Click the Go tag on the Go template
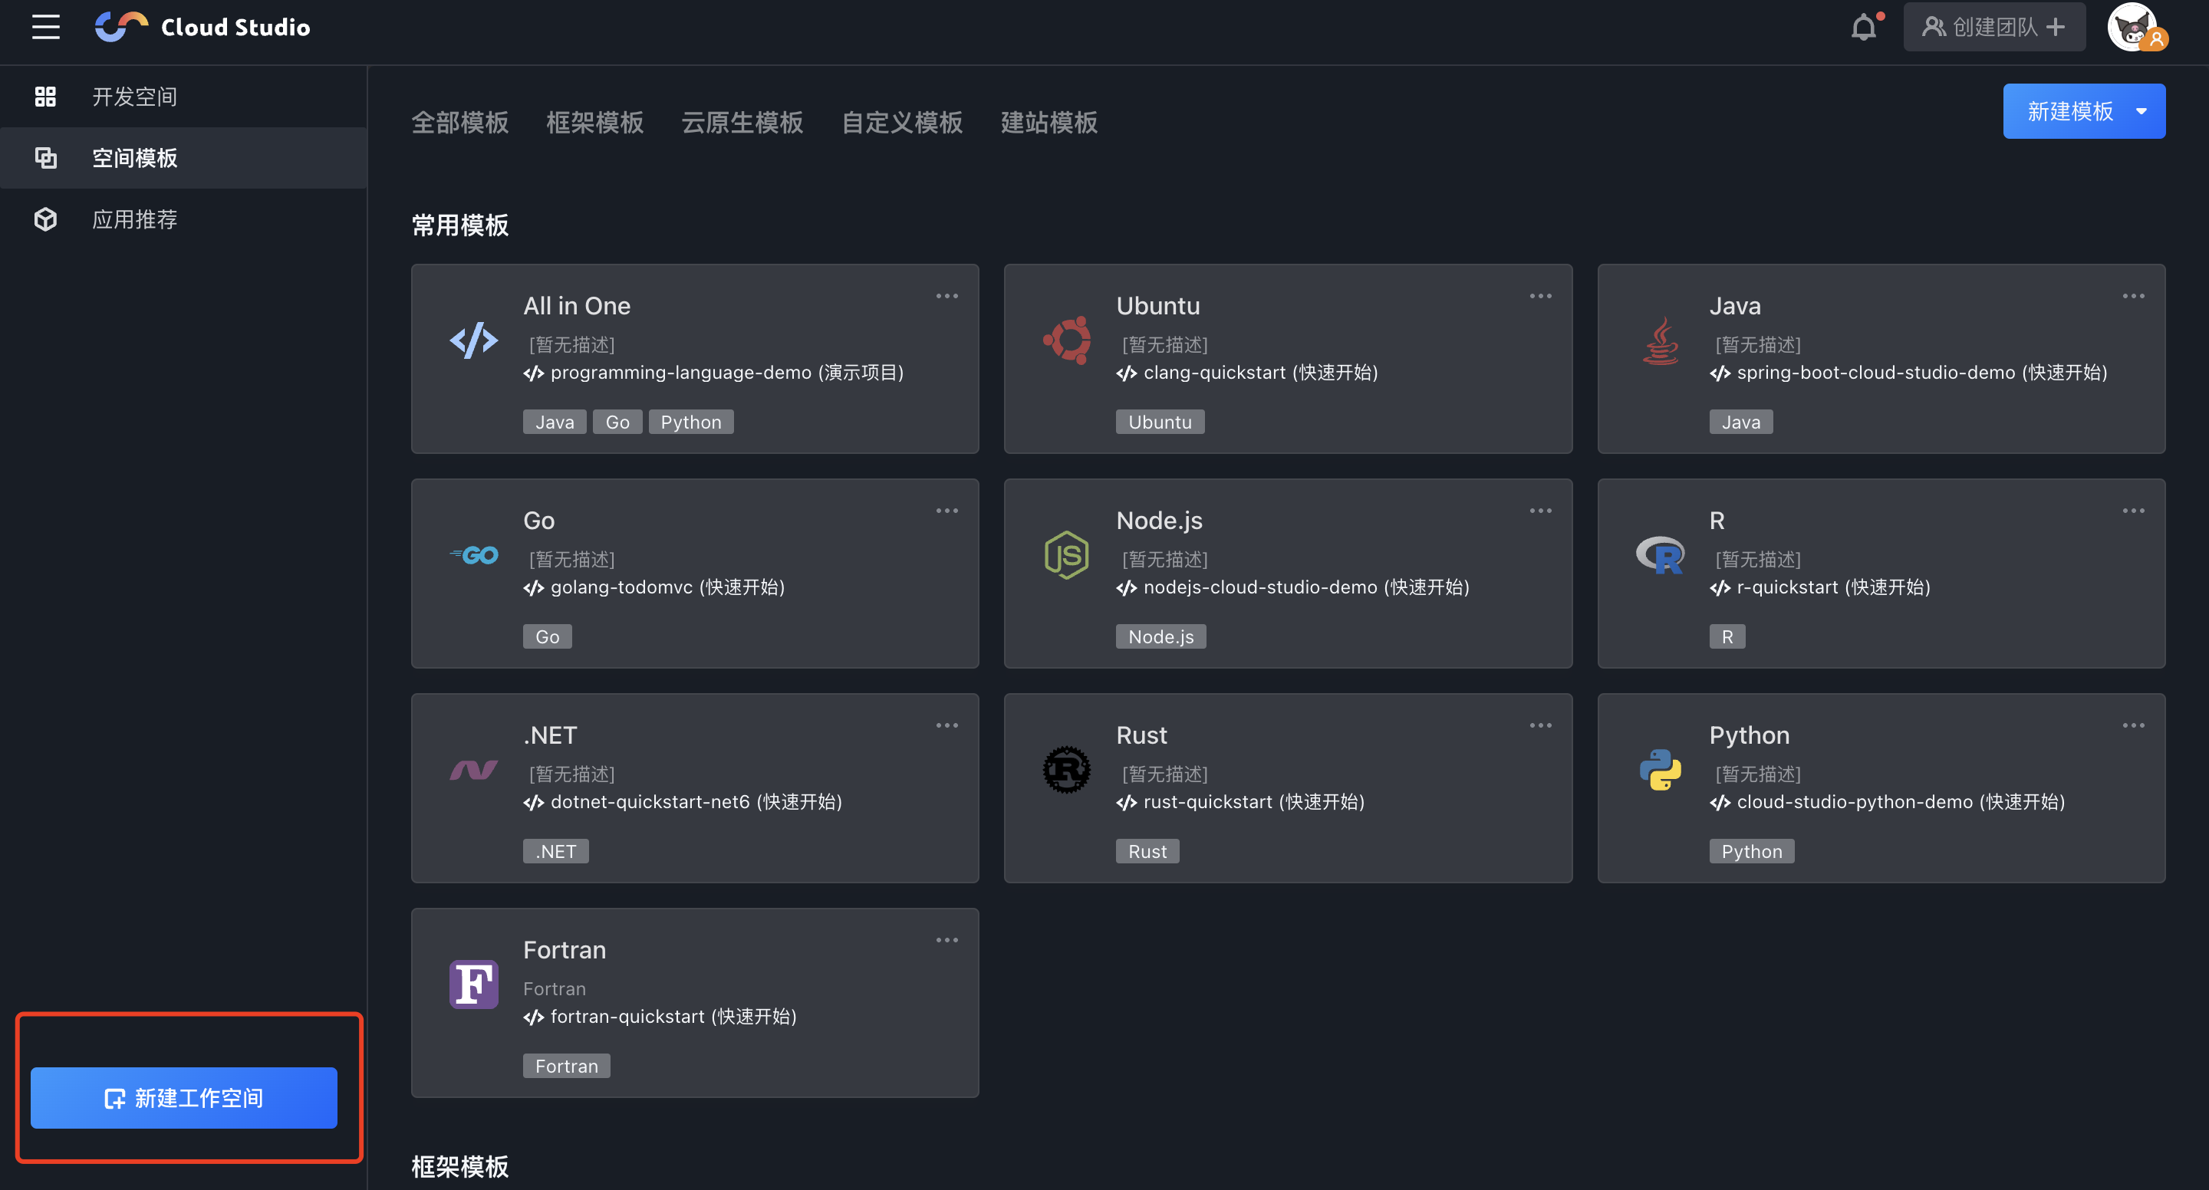The height and width of the screenshot is (1190, 2209). [546, 636]
